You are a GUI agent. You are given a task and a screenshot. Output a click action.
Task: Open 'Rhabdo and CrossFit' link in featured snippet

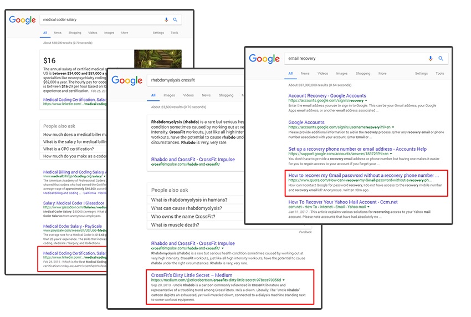(x=193, y=159)
